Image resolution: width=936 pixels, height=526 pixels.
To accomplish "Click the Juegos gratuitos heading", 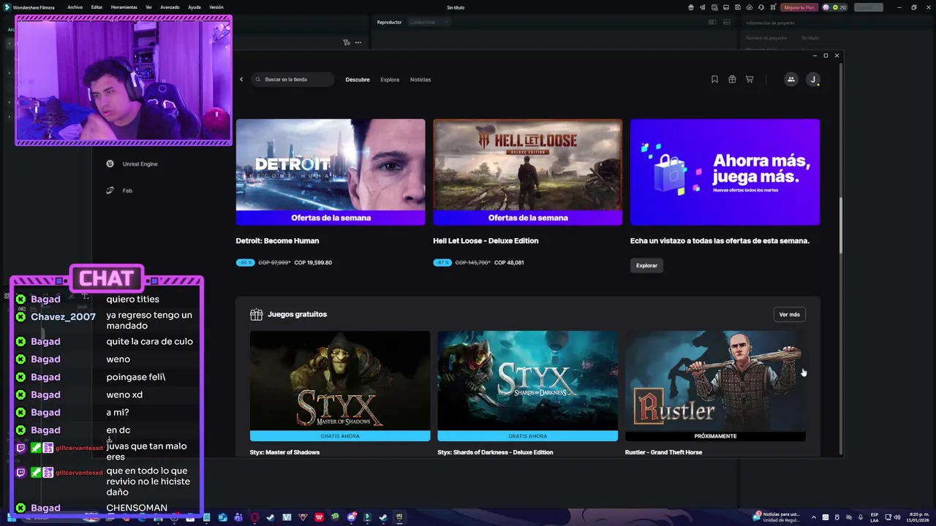I will (x=297, y=314).
